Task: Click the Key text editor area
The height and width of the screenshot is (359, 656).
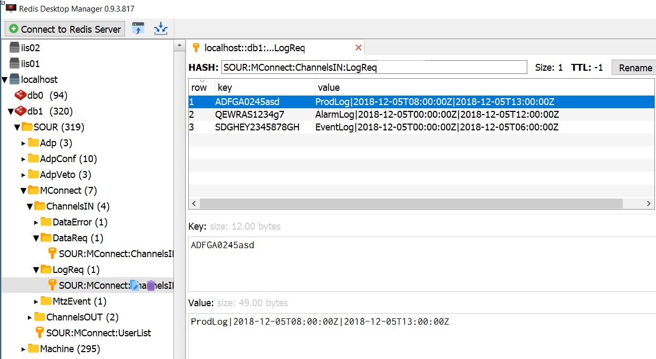Action: [422, 263]
